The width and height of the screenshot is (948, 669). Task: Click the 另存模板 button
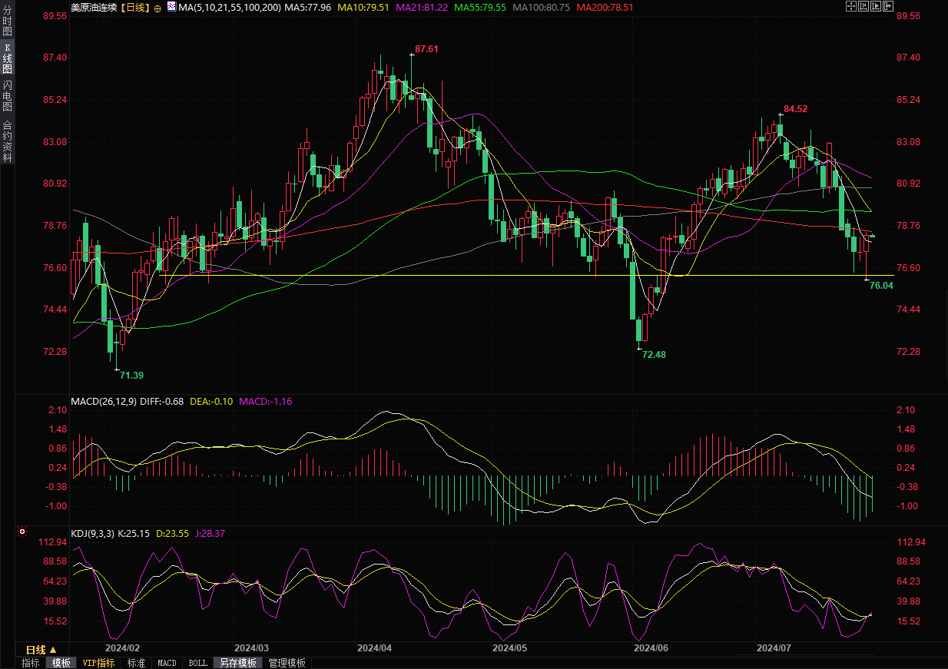237,663
